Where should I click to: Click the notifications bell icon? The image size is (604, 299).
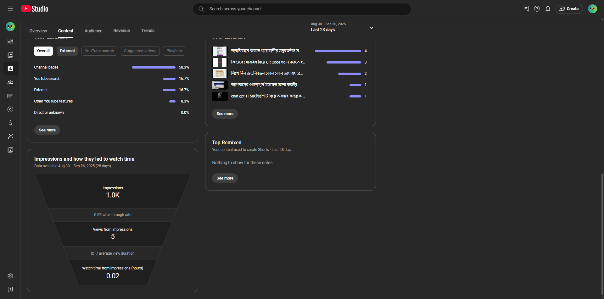548,9
